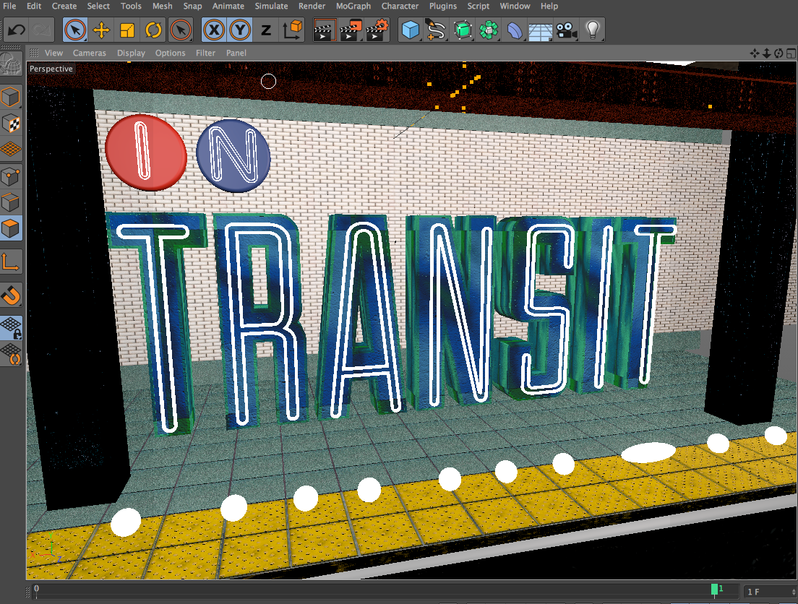798x604 pixels.
Task: Select the Scale tool
Action: [127, 30]
